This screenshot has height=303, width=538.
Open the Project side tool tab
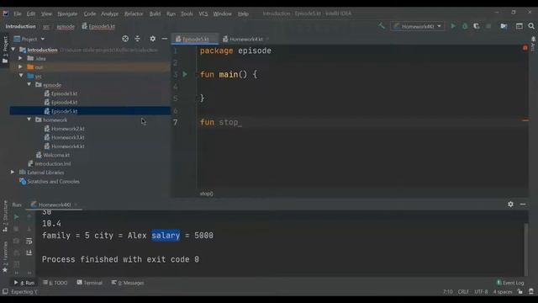(5, 50)
